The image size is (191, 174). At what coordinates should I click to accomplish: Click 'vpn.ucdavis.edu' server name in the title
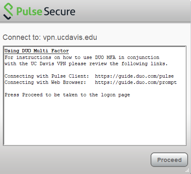pos(70,37)
